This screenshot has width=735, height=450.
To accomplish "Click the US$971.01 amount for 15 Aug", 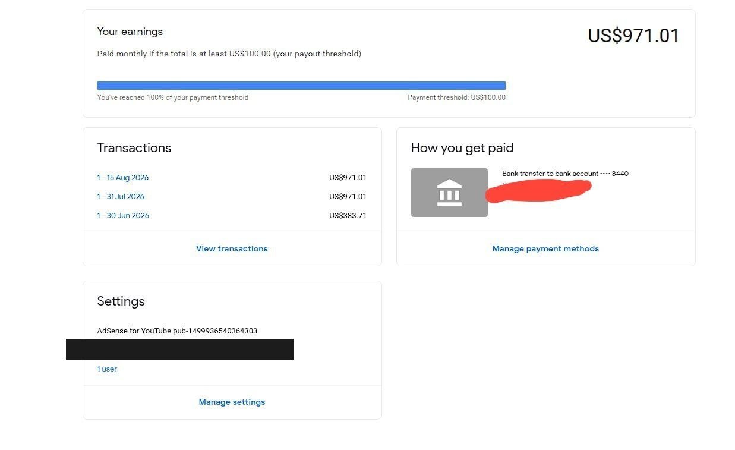I will pyautogui.click(x=348, y=178).
